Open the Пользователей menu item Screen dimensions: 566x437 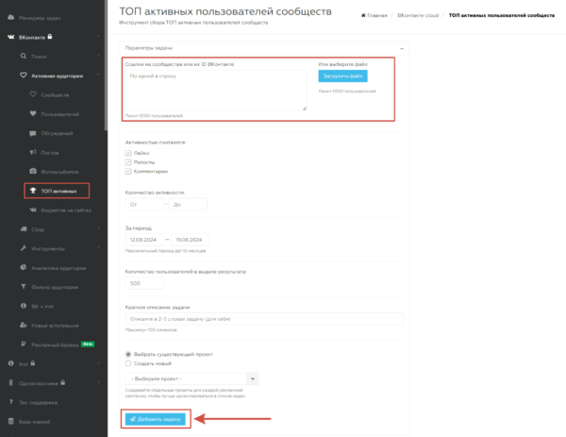(60, 114)
